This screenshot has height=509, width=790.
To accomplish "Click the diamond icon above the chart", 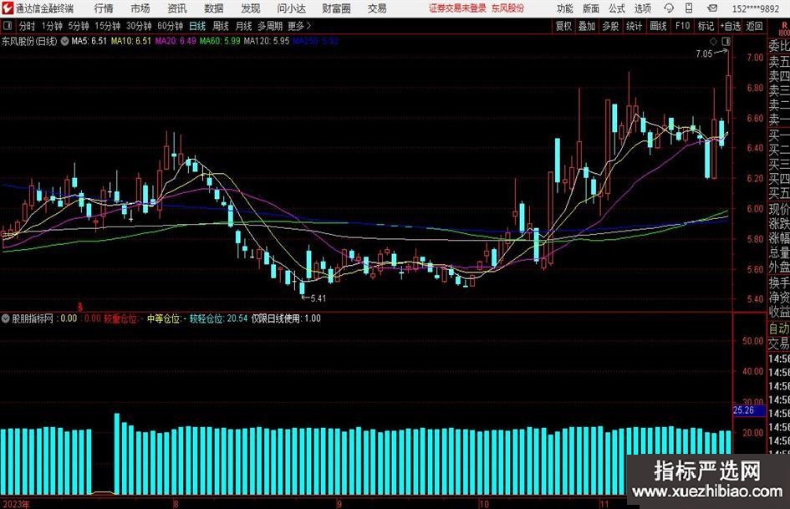I will tap(713, 41).
